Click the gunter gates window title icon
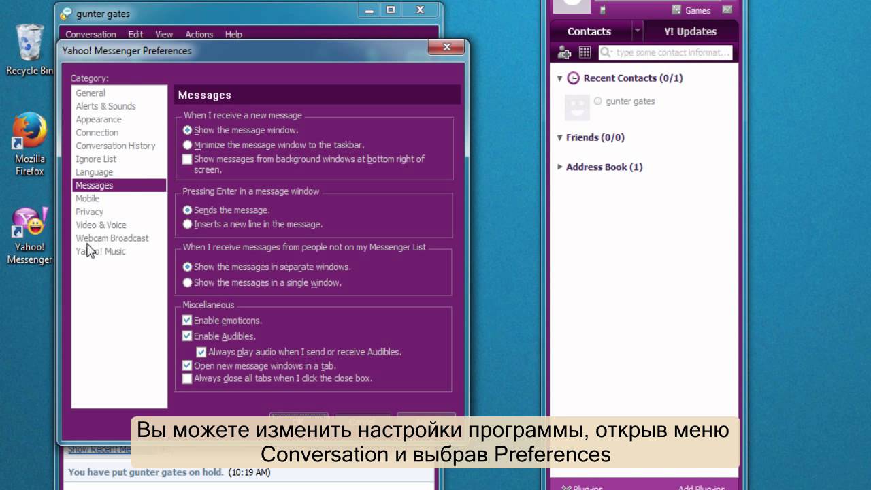 66,14
